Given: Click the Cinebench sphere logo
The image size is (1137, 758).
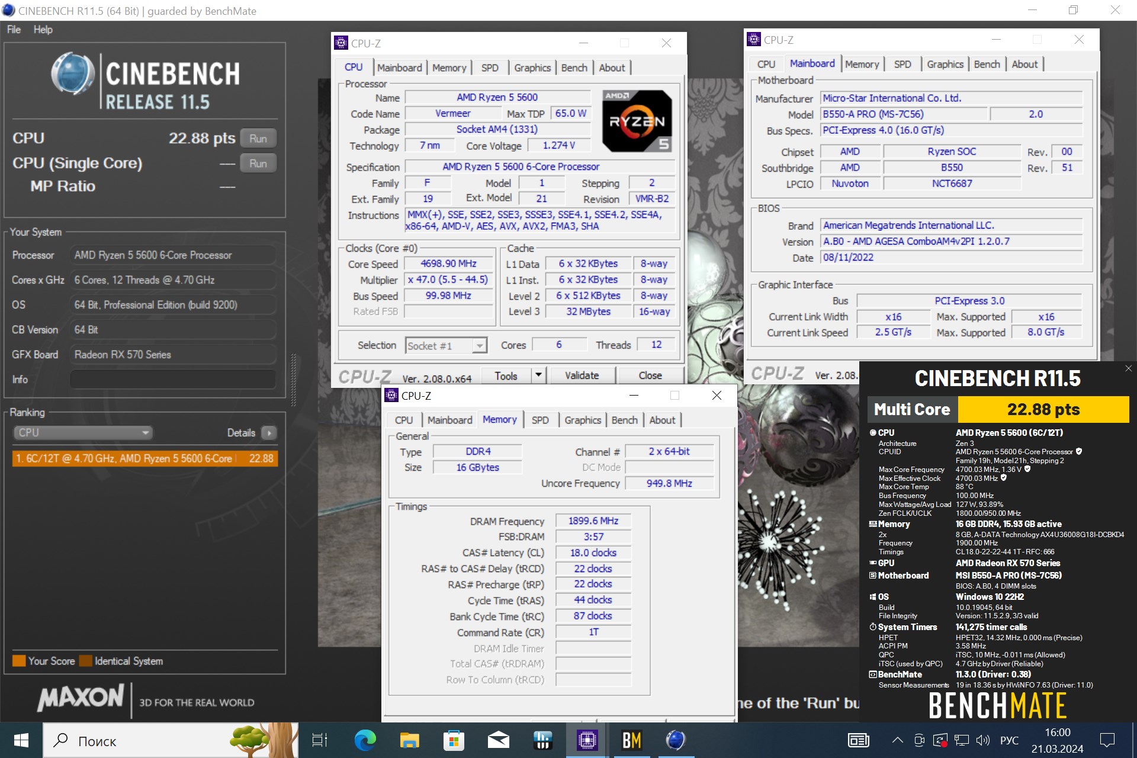Looking at the screenshot, I should click(x=73, y=75).
